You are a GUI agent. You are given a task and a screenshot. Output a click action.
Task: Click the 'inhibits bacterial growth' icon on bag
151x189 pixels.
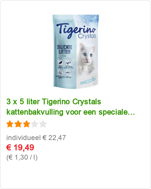pyautogui.click(x=60, y=73)
